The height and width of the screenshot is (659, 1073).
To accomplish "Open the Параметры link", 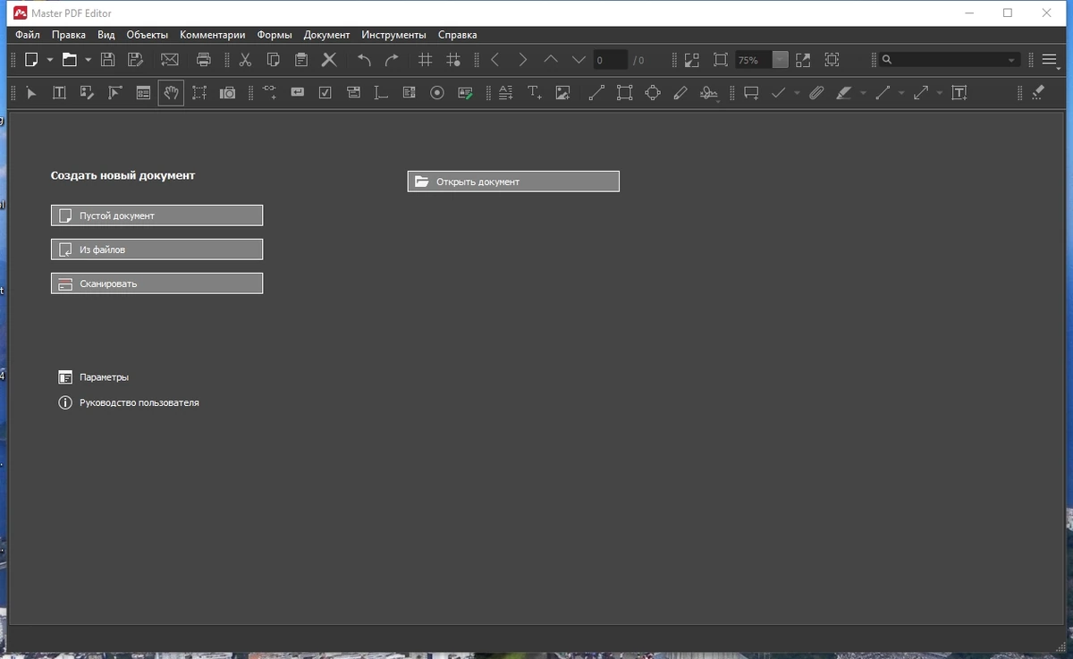I will 93,377.
